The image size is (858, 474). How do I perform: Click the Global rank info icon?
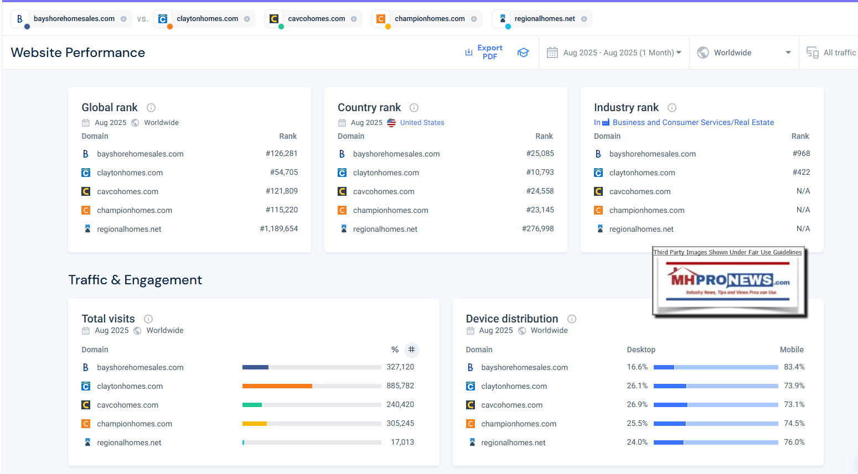[x=151, y=108]
